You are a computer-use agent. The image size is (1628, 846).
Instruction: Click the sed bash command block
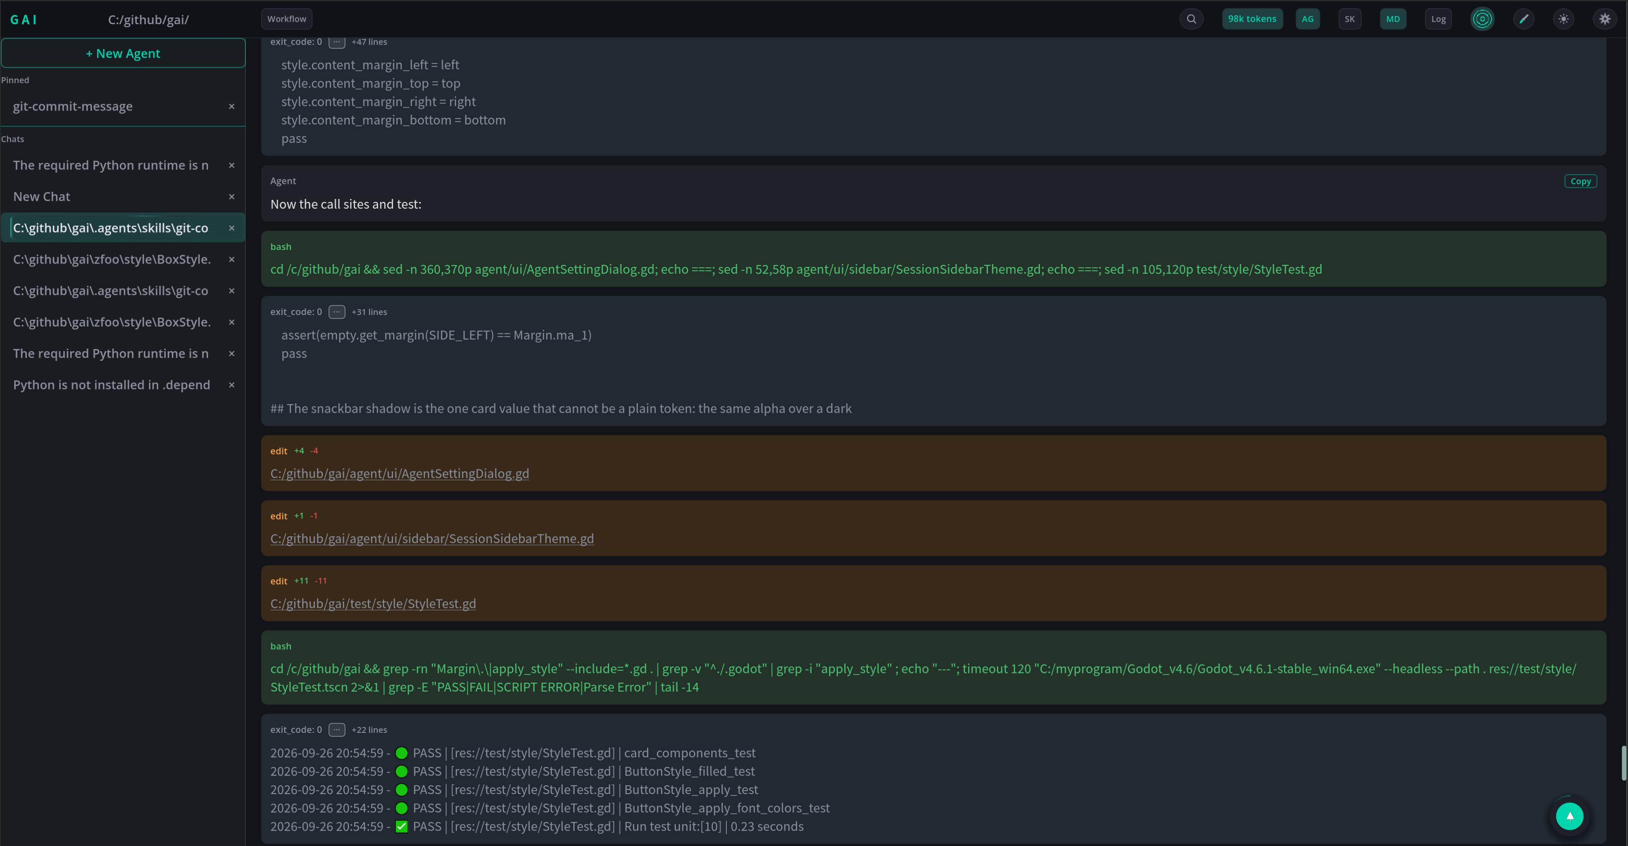click(x=934, y=258)
